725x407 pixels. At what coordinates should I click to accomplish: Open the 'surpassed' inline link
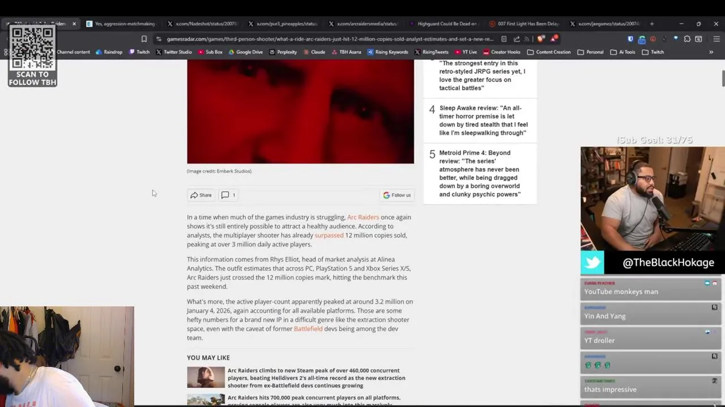click(x=329, y=235)
